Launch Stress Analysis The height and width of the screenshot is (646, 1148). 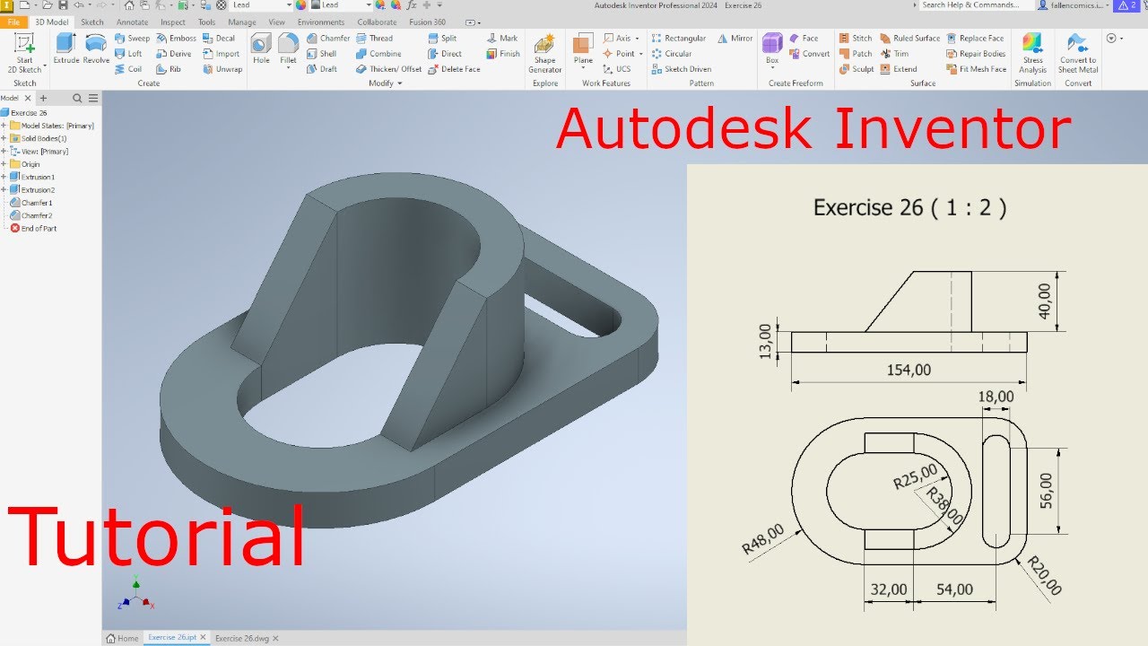[1032, 53]
